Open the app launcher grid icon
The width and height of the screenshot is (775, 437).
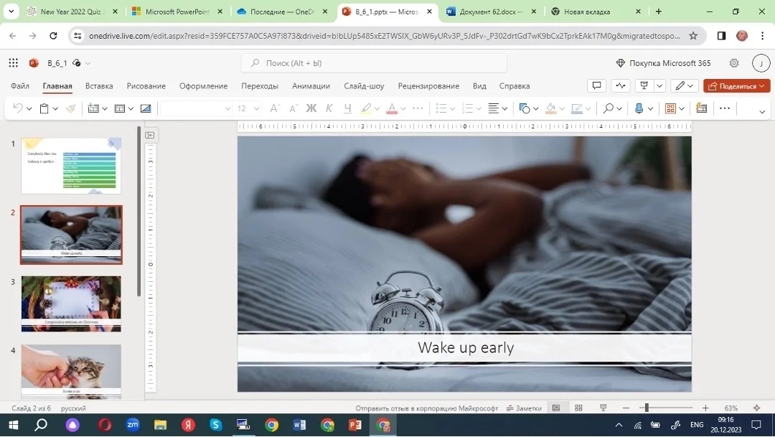point(14,62)
